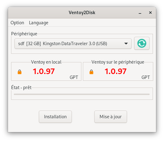Click the État progress bar

click(82, 94)
